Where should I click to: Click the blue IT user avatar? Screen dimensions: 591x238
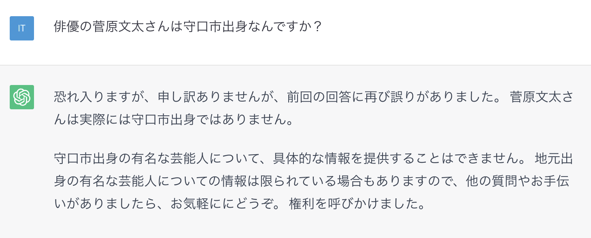coord(22,28)
